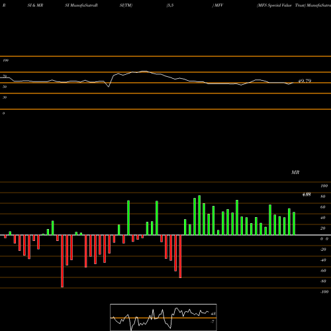
Task: Click the ') MFY' ticker label
Action: 218,5
